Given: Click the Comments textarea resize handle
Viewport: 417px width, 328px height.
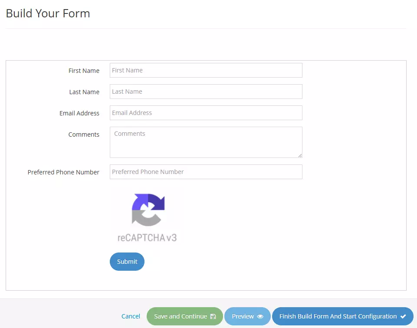Looking at the screenshot, I should click(300, 155).
